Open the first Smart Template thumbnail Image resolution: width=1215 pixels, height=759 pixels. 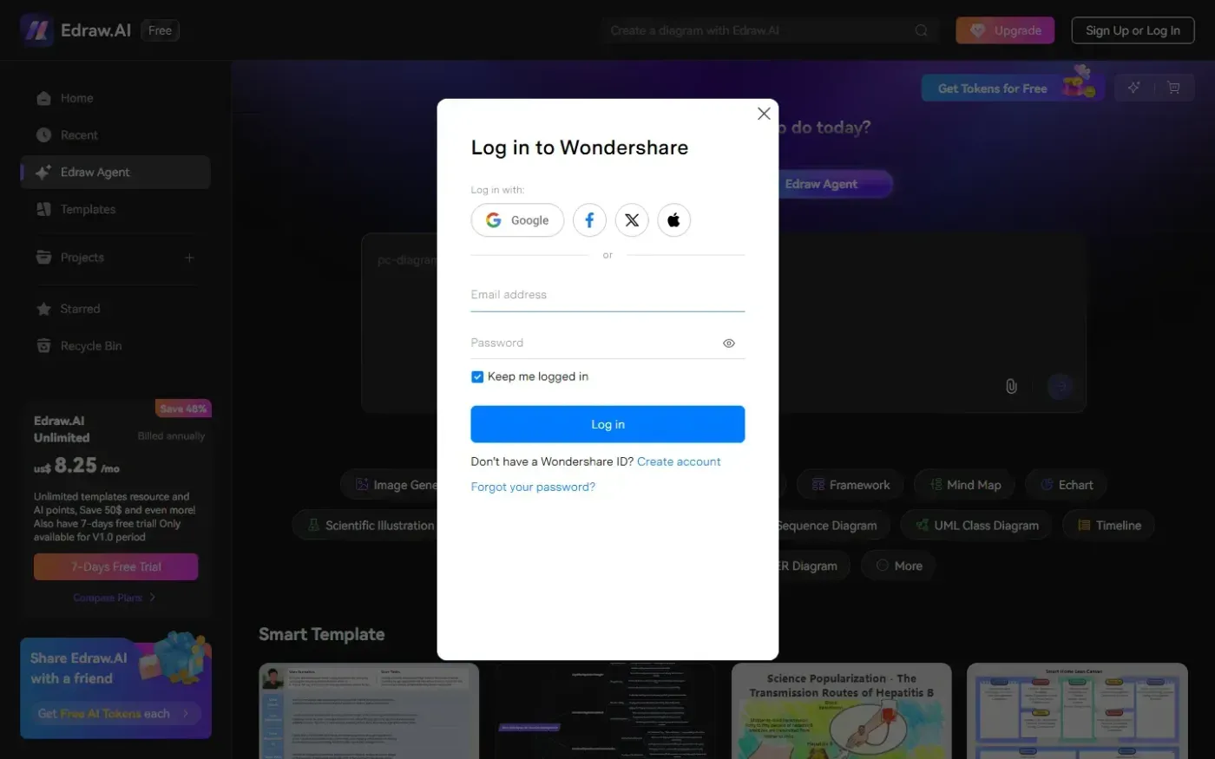[369, 711]
